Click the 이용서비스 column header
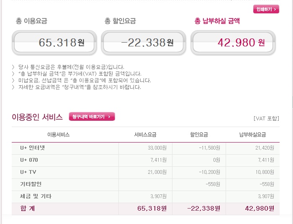This screenshot has width=293, height=224. (x=58, y=135)
